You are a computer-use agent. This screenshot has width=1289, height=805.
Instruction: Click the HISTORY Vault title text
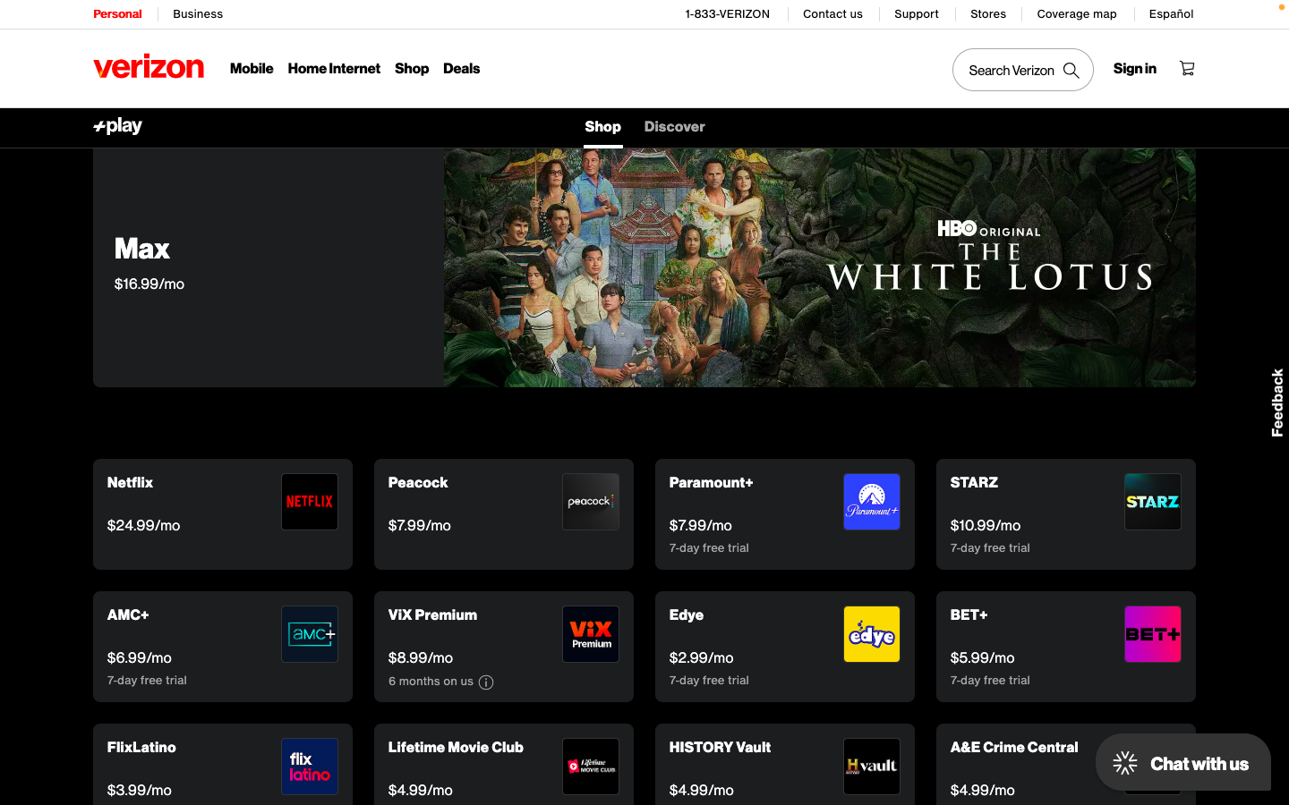click(x=720, y=748)
